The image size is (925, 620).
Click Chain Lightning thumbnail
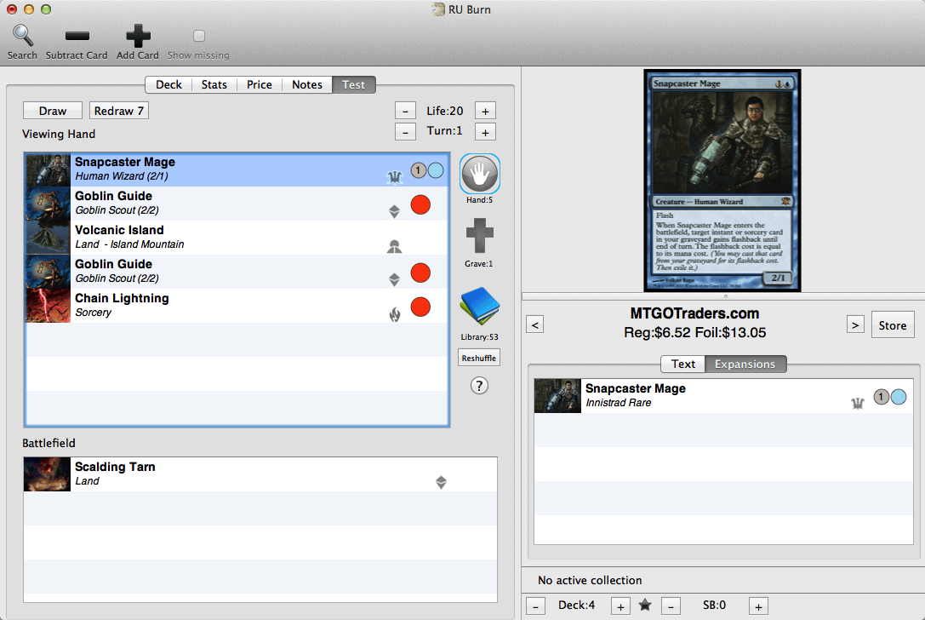coord(49,305)
